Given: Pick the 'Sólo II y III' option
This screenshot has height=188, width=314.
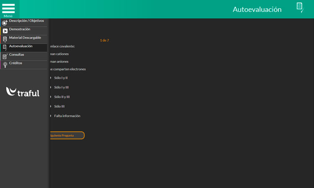Looking at the screenshot, I should click(x=62, y=97).
